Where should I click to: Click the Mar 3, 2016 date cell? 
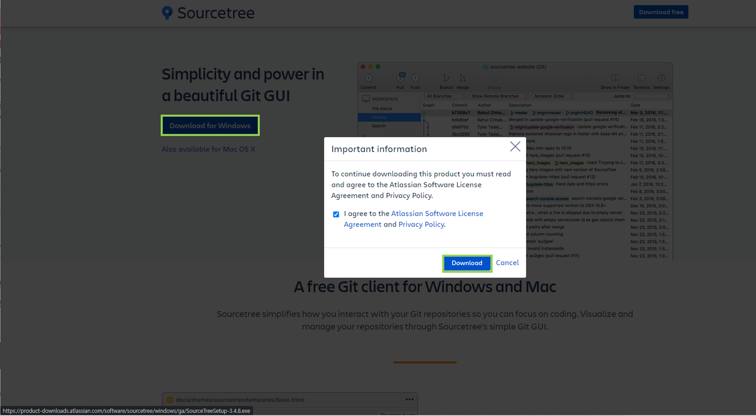649,113
